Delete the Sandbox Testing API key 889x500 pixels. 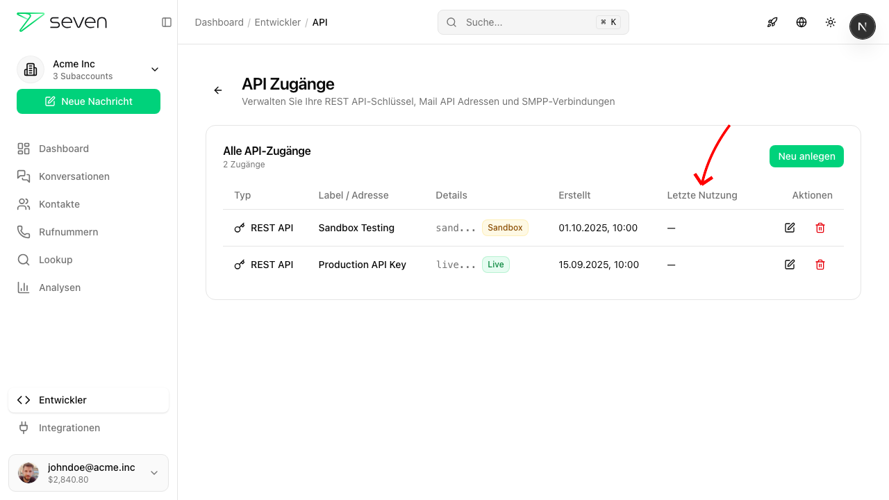(x=820, y=228)
